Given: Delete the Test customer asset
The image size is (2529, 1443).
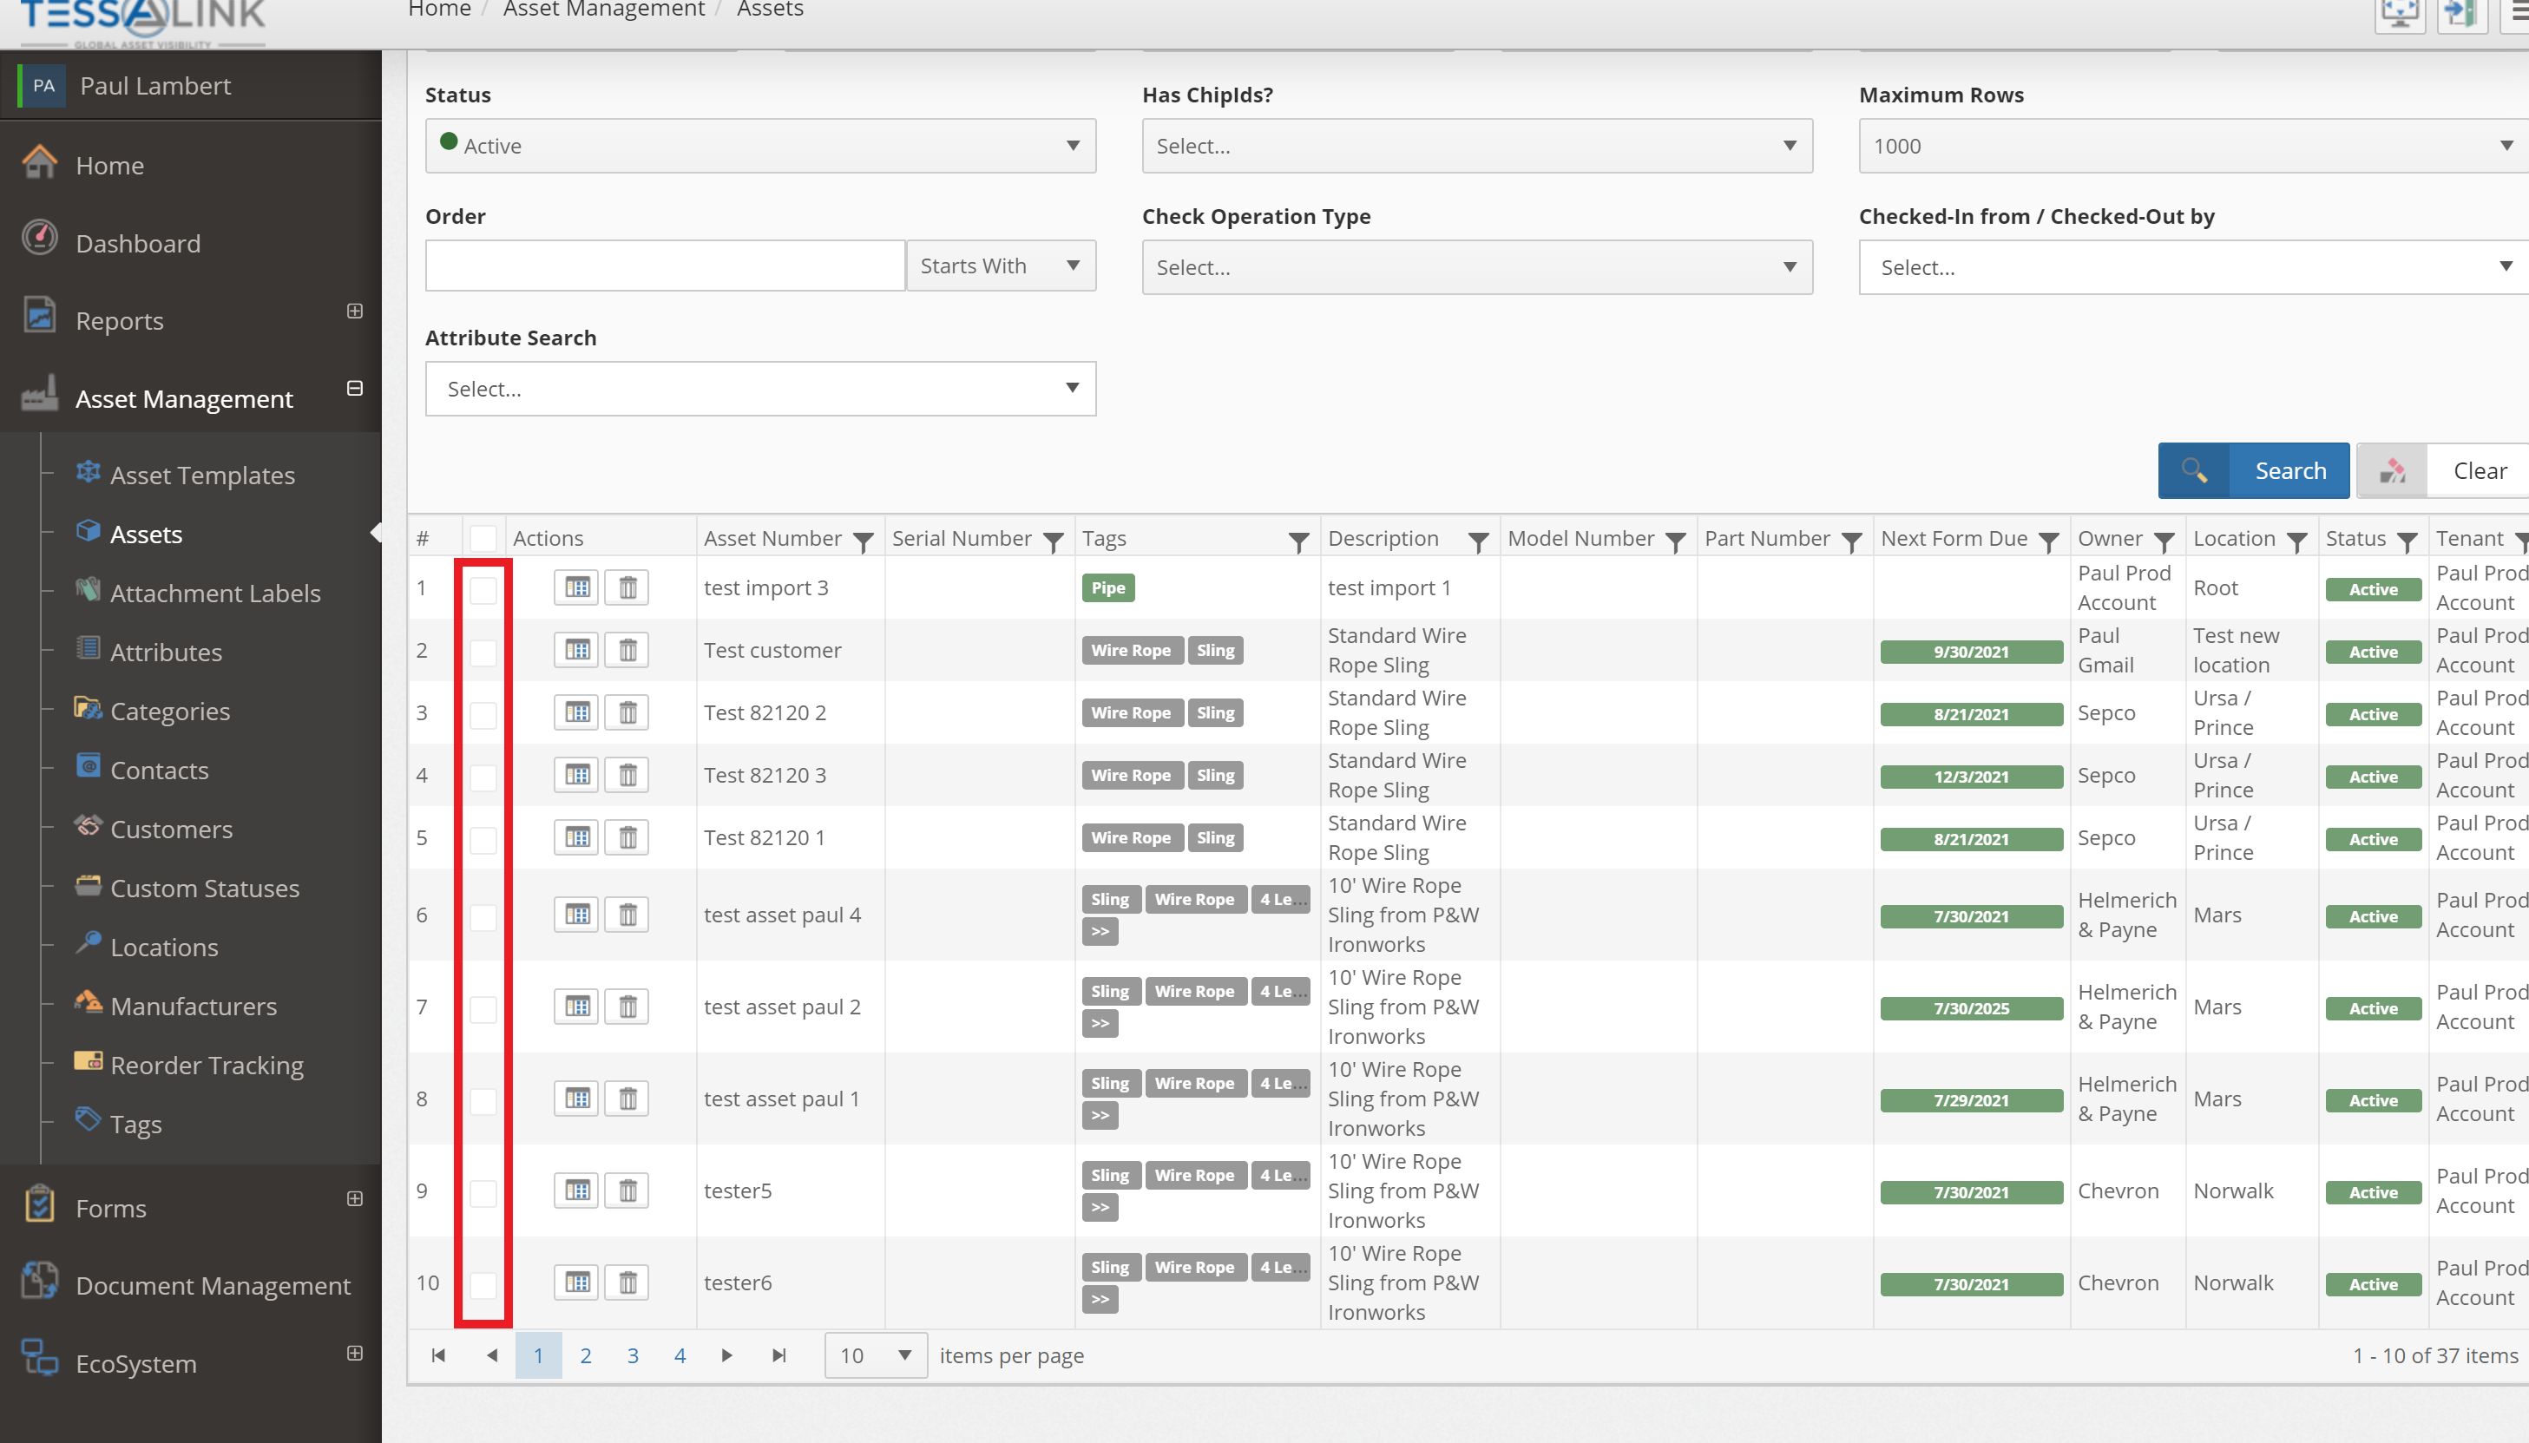Looking at the screenshot, I should (627, 650).
